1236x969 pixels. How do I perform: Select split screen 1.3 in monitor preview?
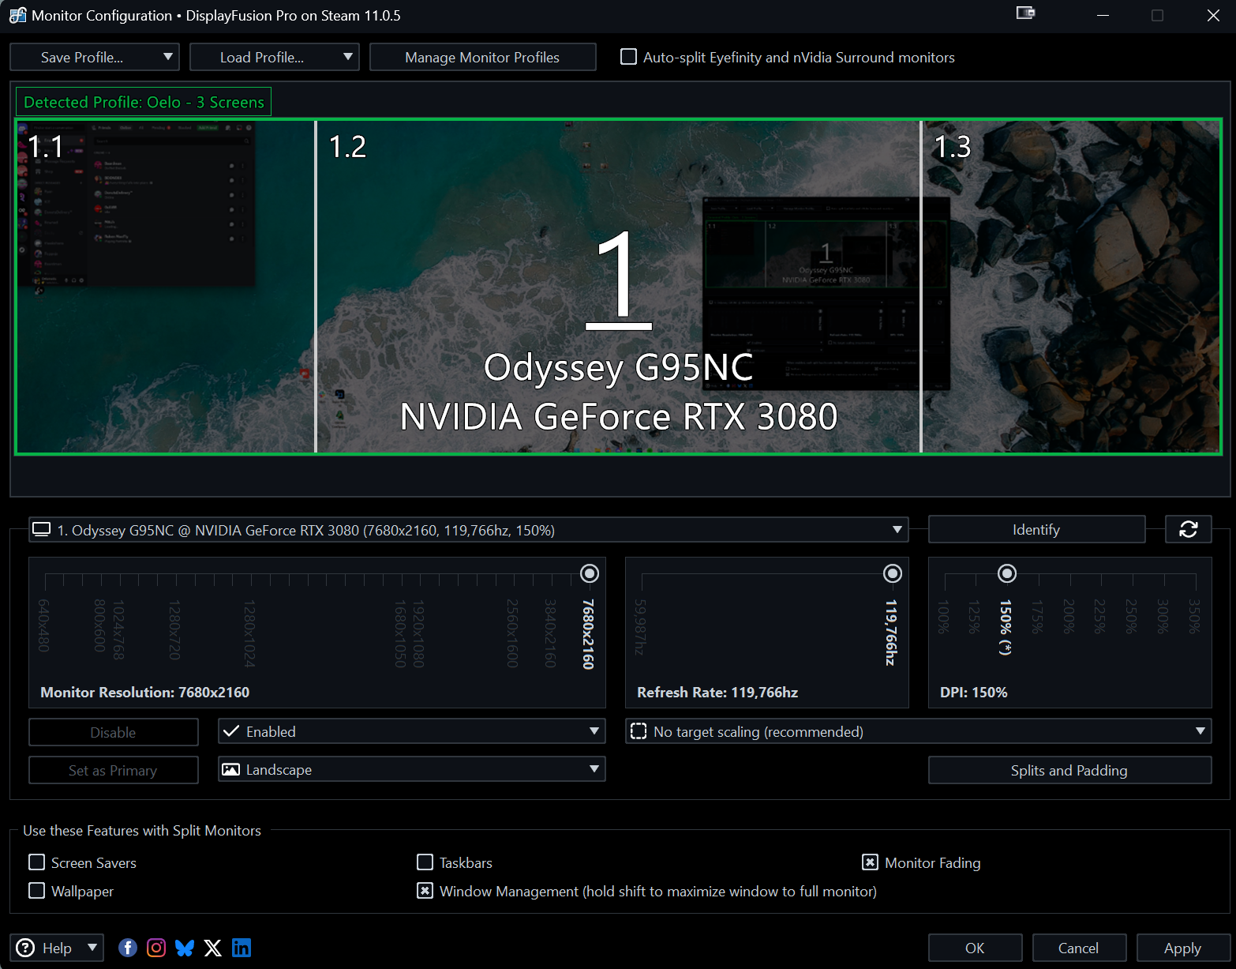coord(1070,287)
